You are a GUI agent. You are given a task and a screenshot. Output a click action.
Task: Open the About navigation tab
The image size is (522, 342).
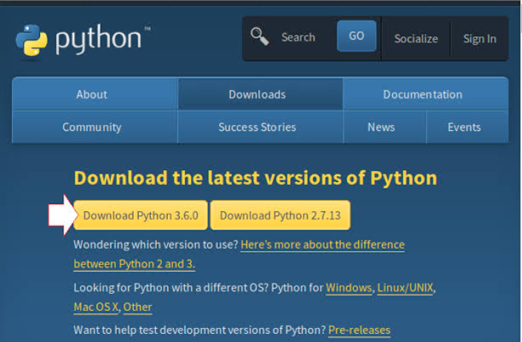(92, 94)
